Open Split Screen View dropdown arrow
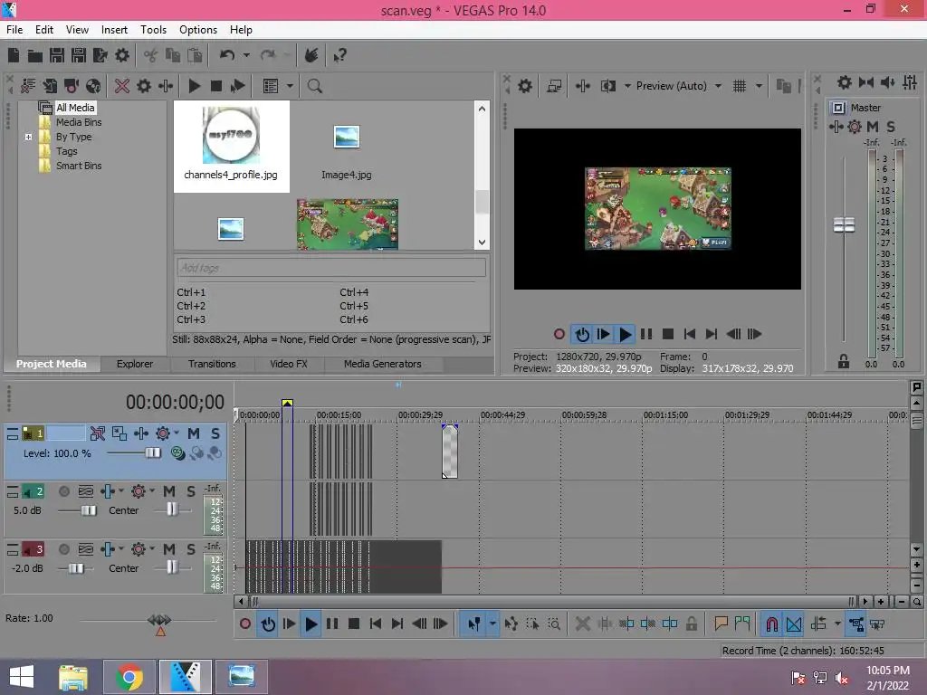927x695 pixels. pos(627,86)
